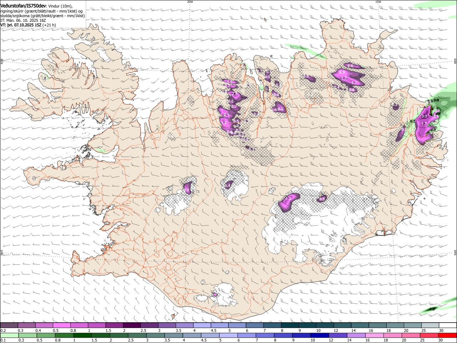The image size is (457, 343).
Task: Click the '0.1' label in the rain legend
Action: (x=3, y=340)
